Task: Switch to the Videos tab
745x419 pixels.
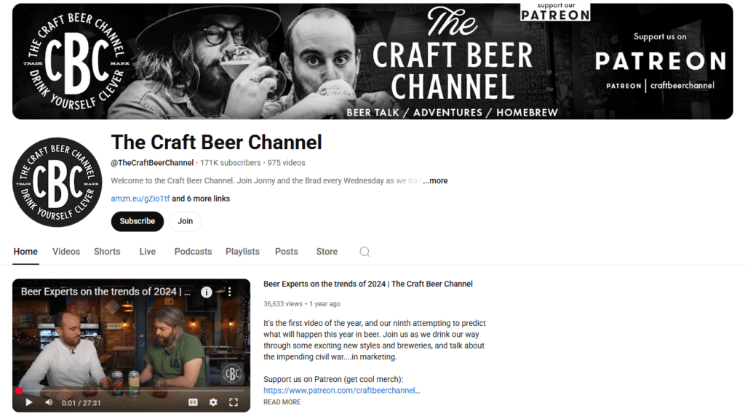Action: 66,252
